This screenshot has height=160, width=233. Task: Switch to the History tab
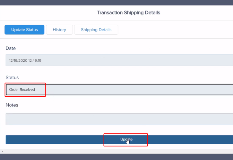click(59, 30)
